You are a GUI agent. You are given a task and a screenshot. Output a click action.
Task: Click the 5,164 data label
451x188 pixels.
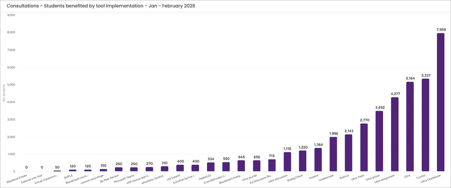410,78
